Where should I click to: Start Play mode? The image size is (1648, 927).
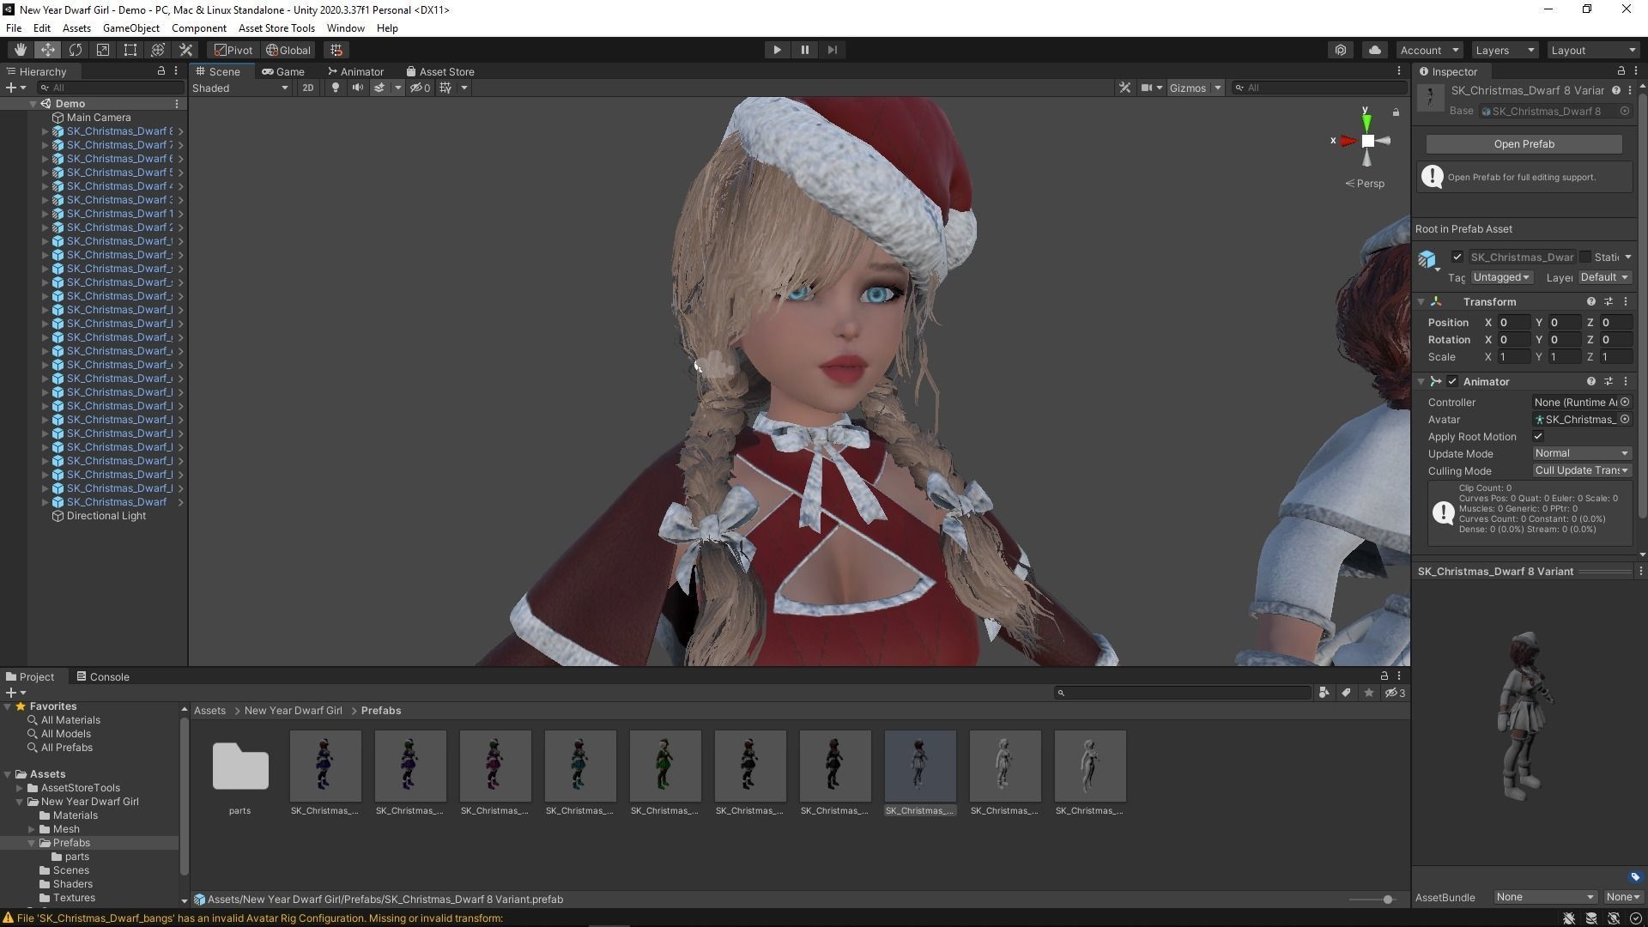tap(777, 50)
